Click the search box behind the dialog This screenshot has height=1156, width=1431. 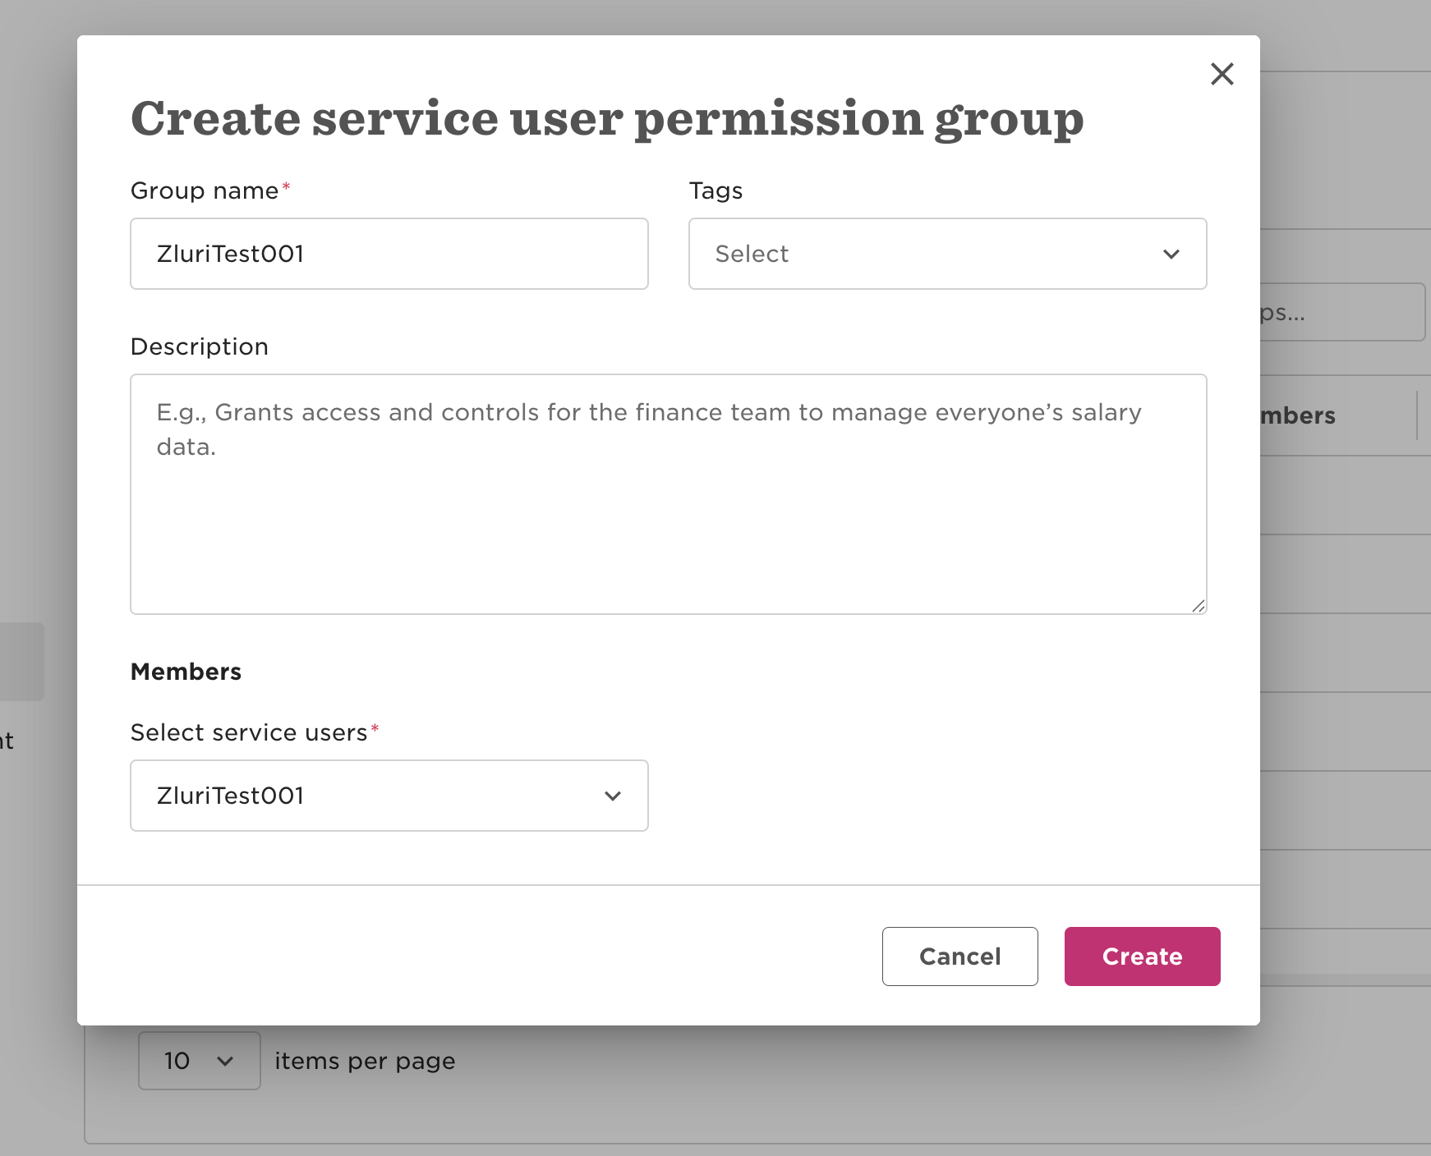[x=1342, y=312]
